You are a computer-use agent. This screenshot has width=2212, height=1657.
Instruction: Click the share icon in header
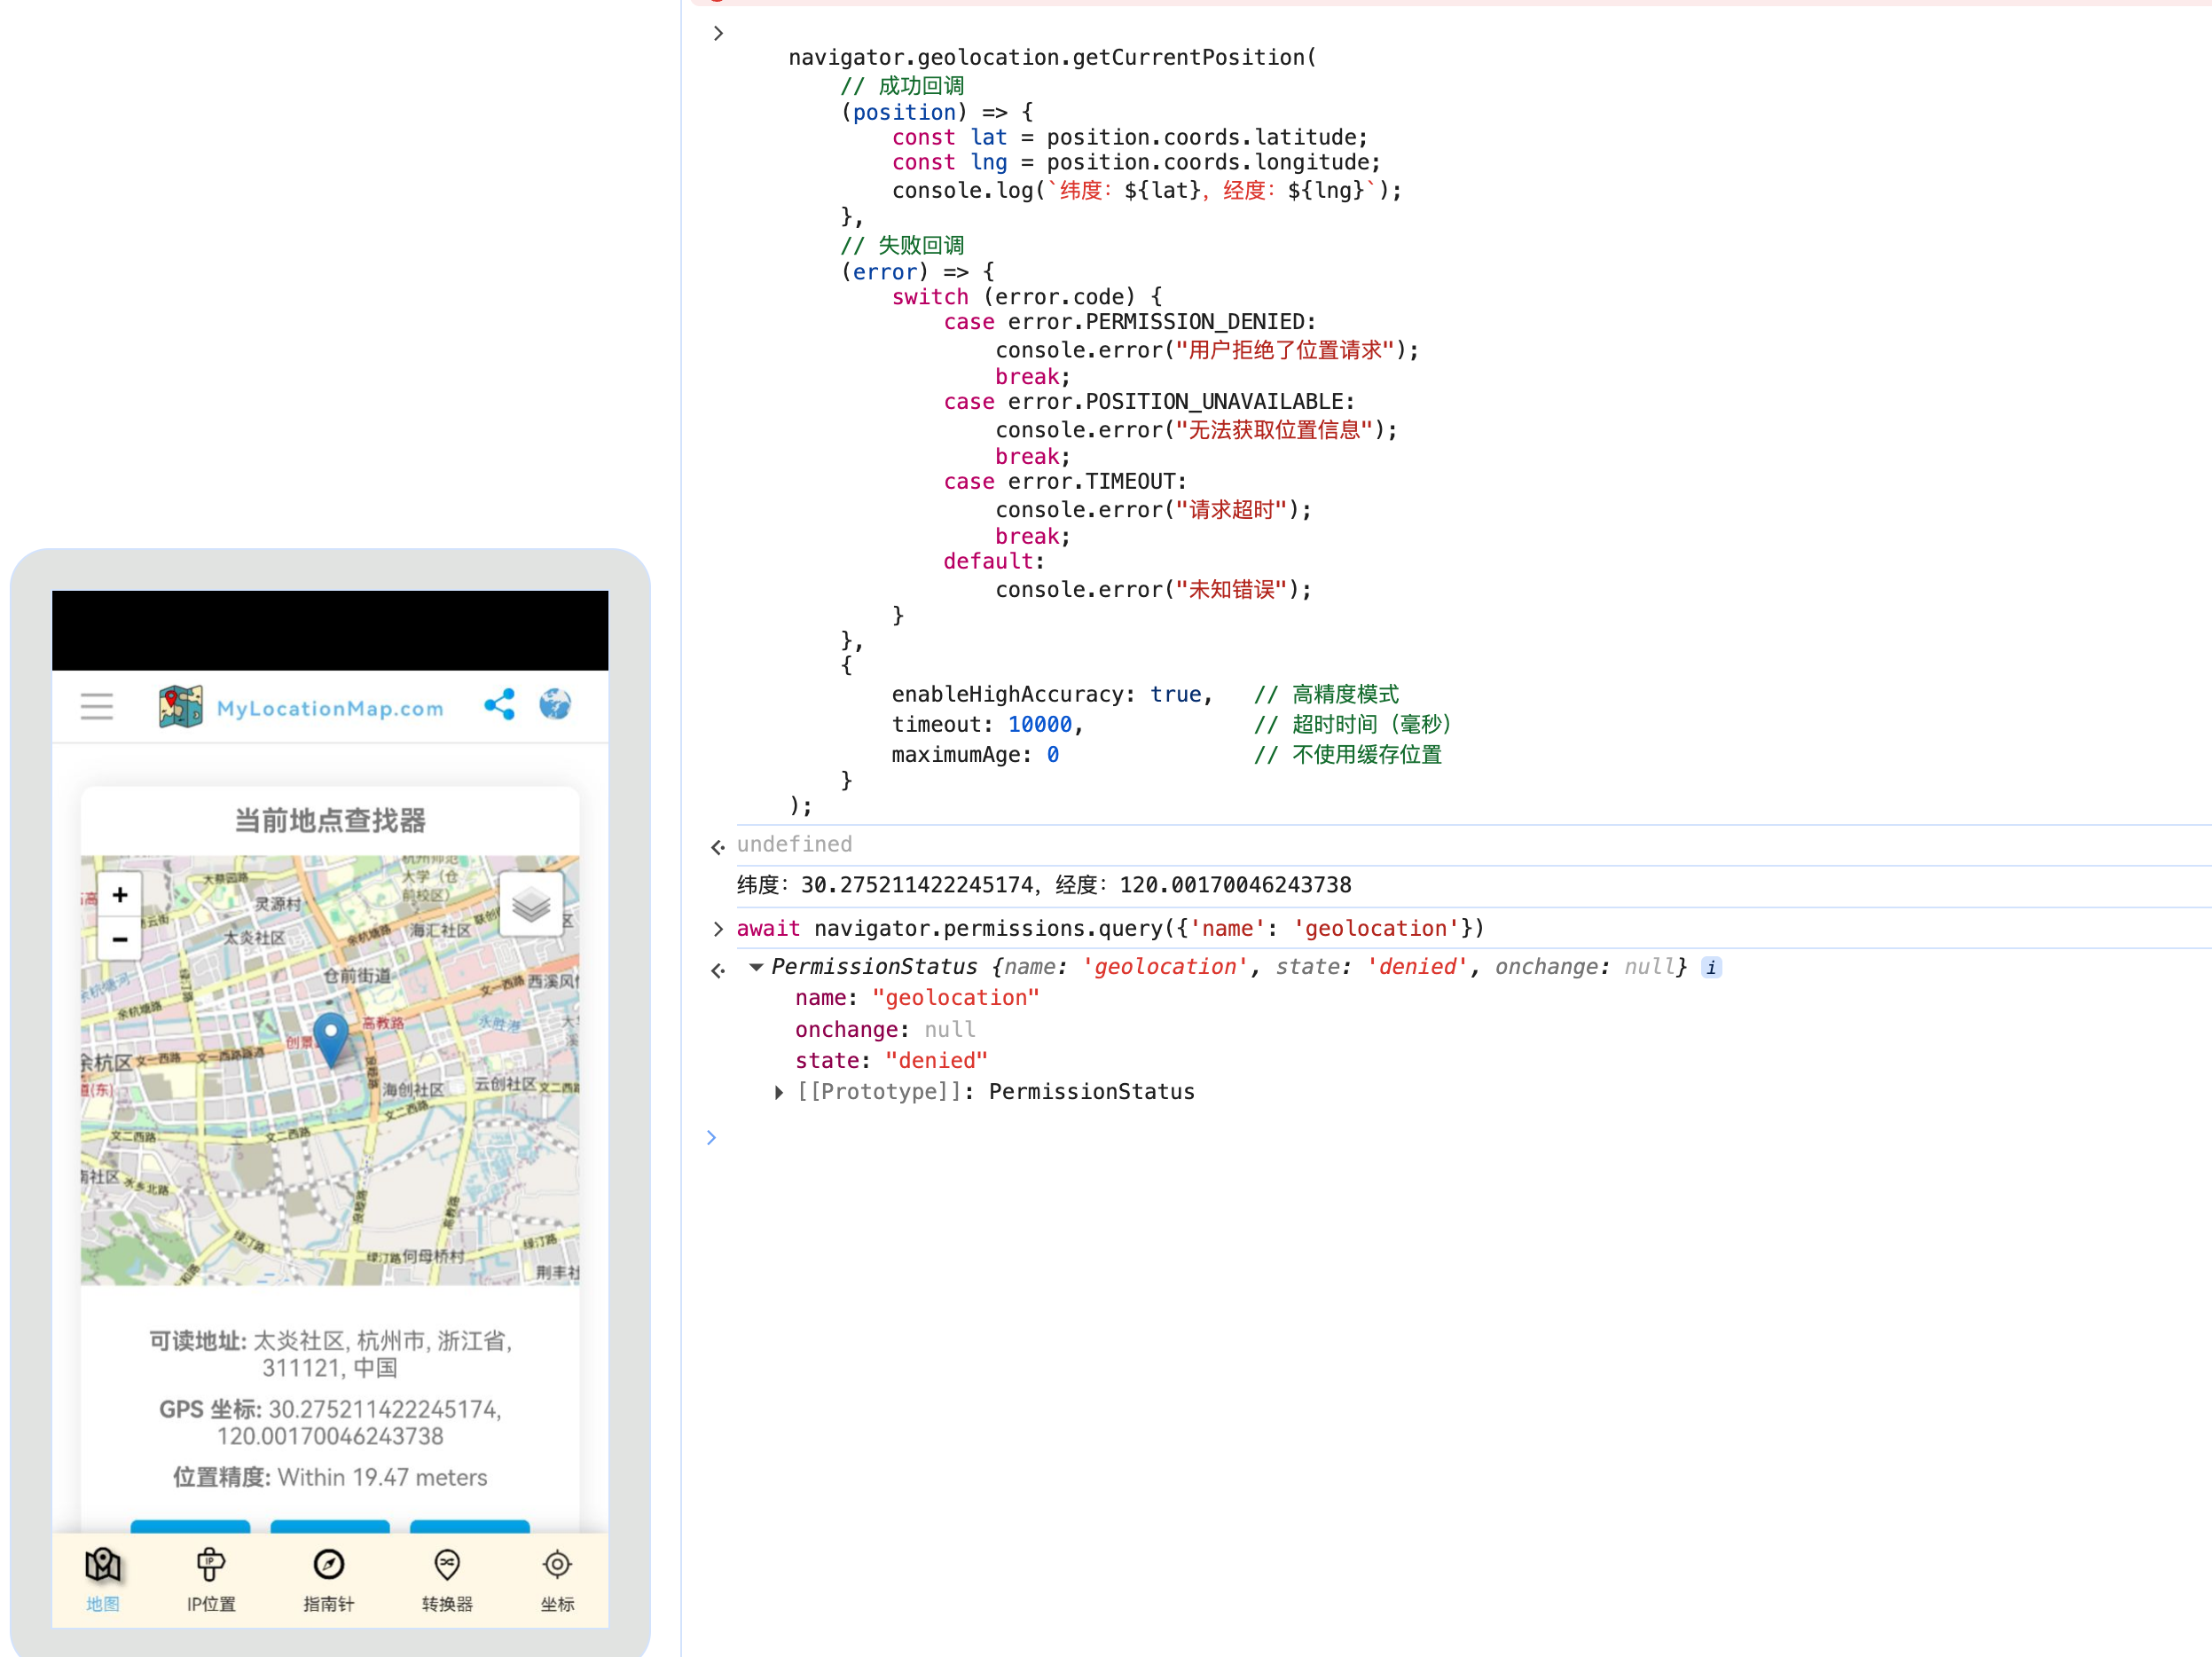click(x=499, y=705)
